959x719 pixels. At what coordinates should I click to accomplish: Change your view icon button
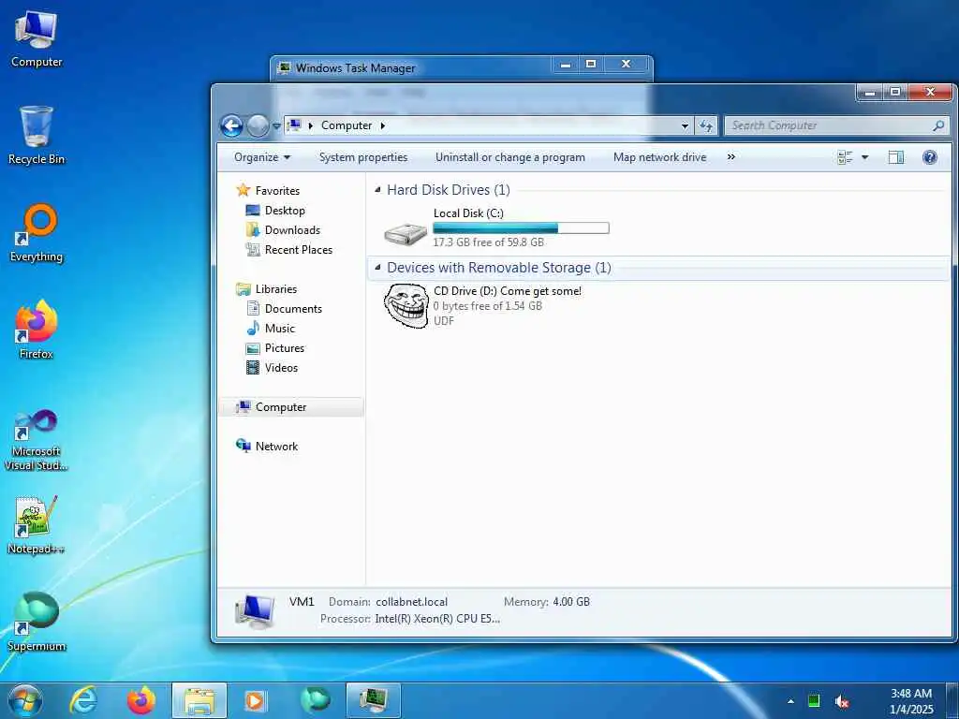point(845,157)
